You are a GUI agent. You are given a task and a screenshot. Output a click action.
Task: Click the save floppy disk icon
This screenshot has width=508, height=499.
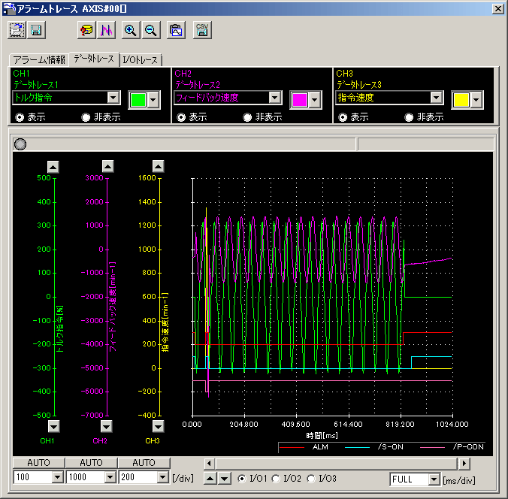pyautogui.click(x=36, y=30)
